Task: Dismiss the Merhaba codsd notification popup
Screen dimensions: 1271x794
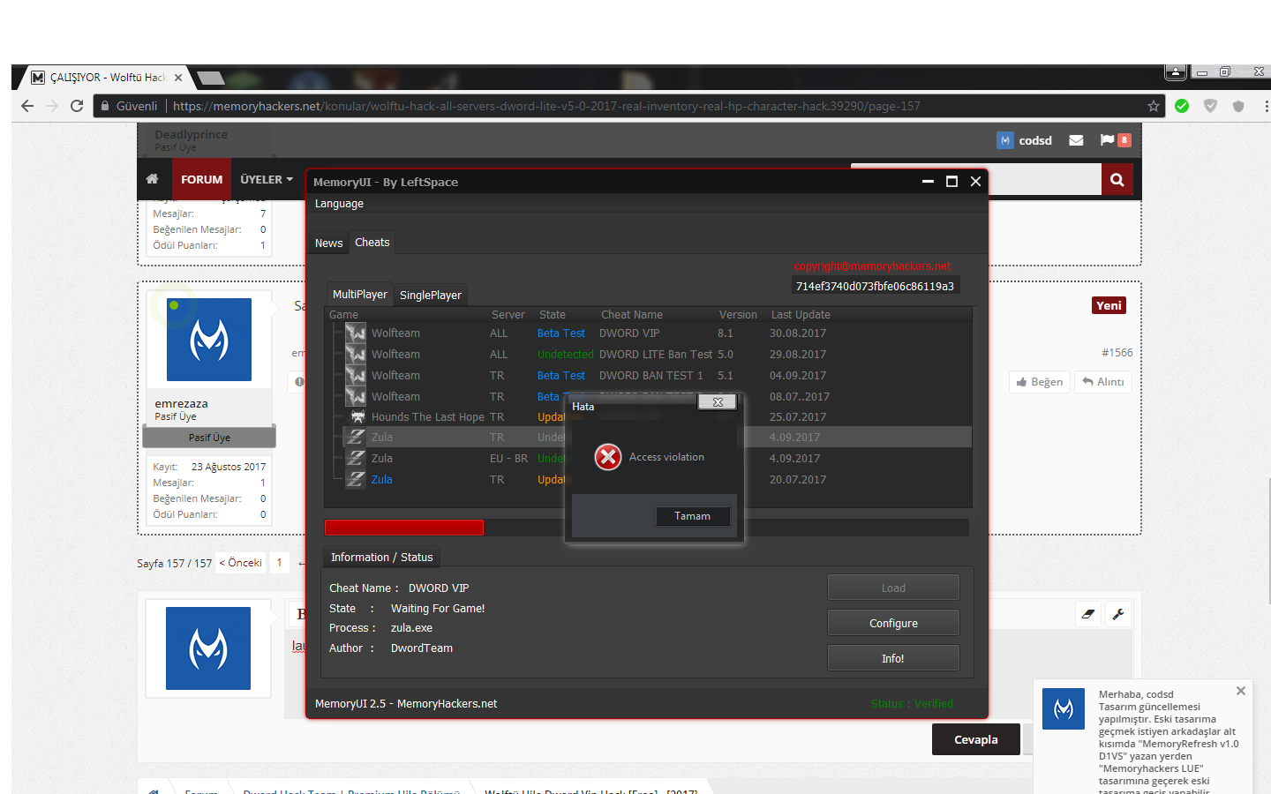Action: [x=1241, y=691]
